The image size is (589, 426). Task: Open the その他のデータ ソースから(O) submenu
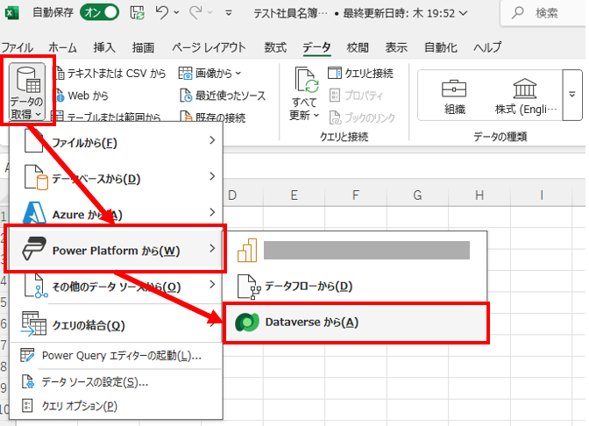click(117, 287)
